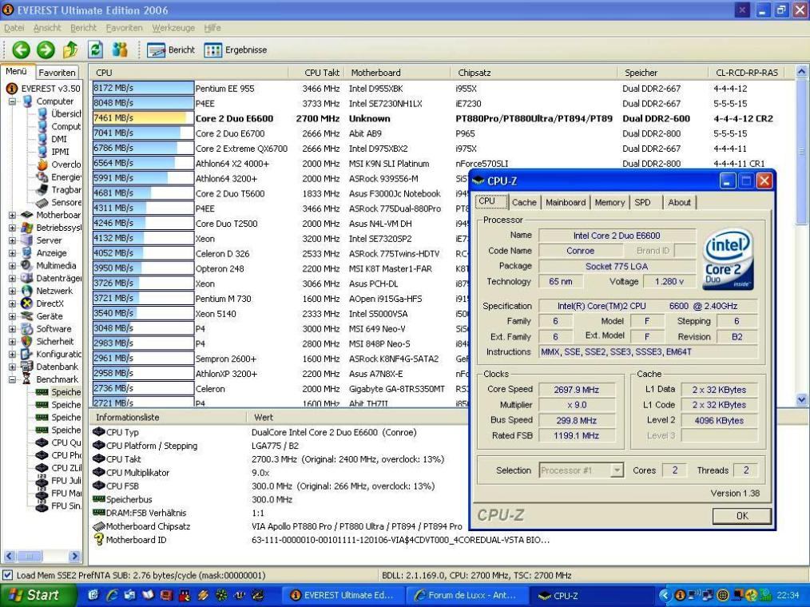Click the Intel Core 2 Duo logo
This screenshot has height=607, width=810.
728,259
